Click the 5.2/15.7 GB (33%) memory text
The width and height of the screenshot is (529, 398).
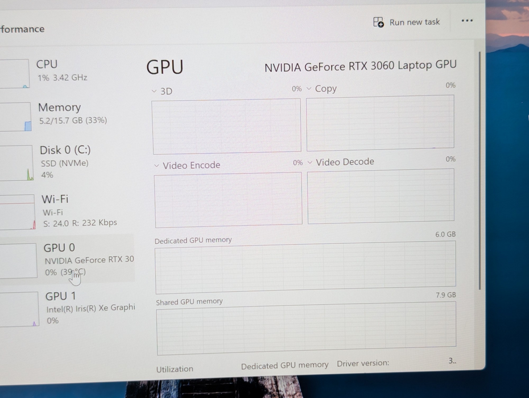pos(73,121)
